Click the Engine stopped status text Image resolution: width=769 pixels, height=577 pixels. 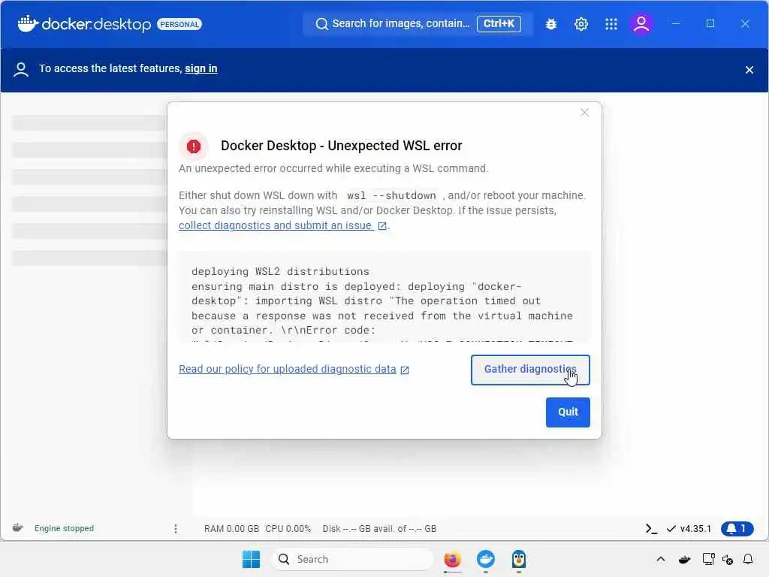(x=65, y=528)
